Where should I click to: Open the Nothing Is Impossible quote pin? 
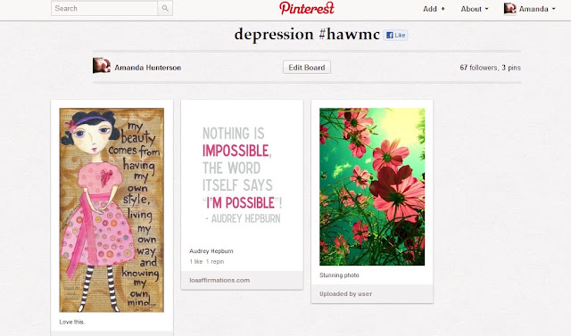point(242,174)
